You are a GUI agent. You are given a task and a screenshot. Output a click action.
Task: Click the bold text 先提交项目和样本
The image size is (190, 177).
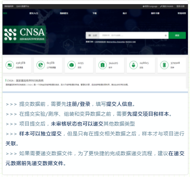pyautogui.click(x=148, y=114)
